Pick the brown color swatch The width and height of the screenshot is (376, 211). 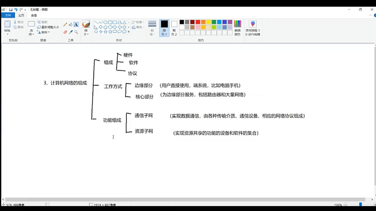click(192, 27)
